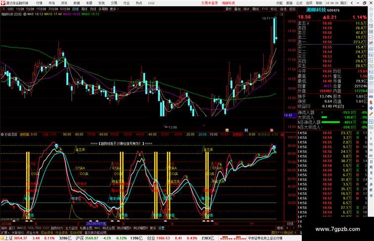Select the CCI indicator tab
Screen dimensions: 374x241
[46, 228]
